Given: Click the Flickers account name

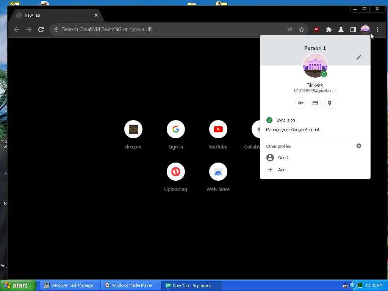Looking at the screenshot, I should coord(315,85).
